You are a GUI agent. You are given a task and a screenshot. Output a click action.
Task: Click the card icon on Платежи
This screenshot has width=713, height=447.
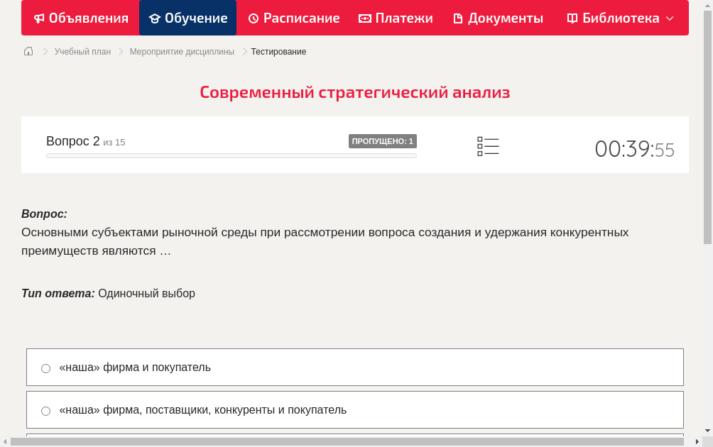pyautogui.click(x=363, y=18)
